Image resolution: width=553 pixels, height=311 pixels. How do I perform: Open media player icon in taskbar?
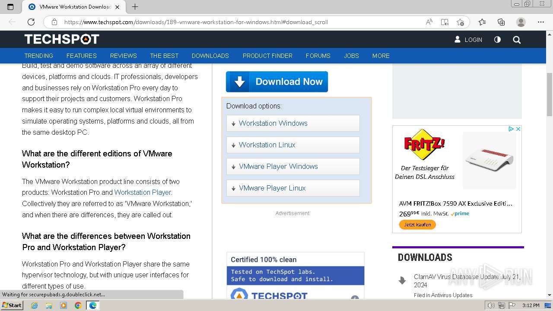pyautogui.click(x=64, y=305)
